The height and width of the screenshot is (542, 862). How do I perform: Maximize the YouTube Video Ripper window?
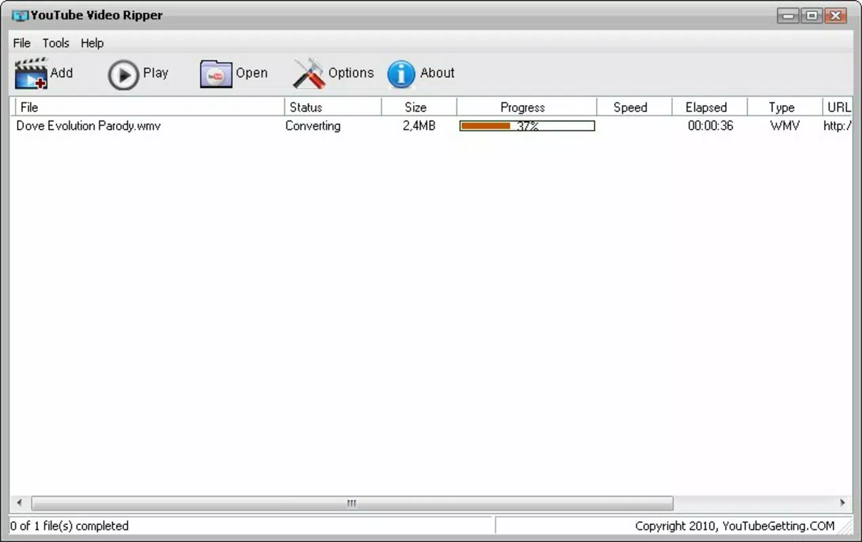[812, 16]
